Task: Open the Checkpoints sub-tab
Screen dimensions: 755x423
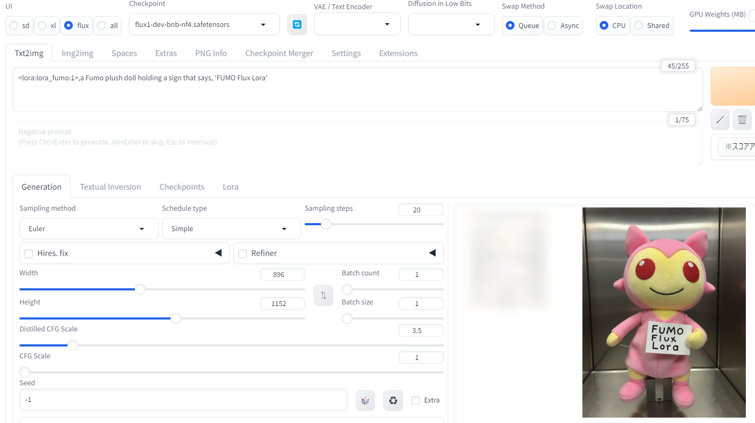Action: (x=182, y=187)
